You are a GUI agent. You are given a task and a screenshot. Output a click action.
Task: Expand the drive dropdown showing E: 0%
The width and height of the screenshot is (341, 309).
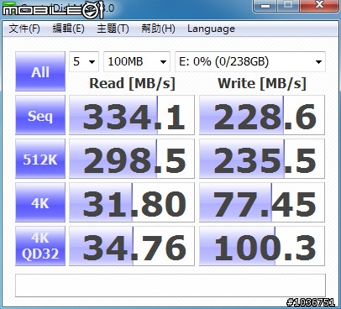tap(250, 61)
